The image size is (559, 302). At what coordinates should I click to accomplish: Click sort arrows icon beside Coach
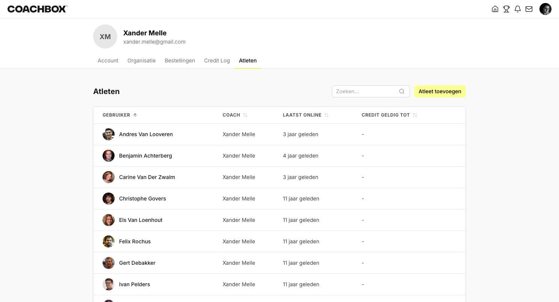coord(245,115)
